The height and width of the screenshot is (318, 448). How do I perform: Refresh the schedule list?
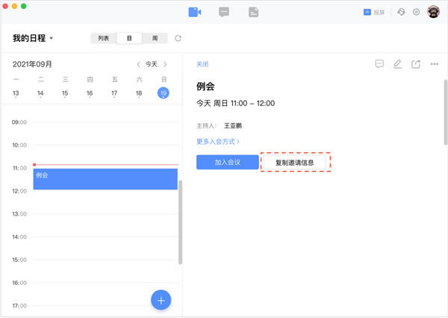pos(178,38)
